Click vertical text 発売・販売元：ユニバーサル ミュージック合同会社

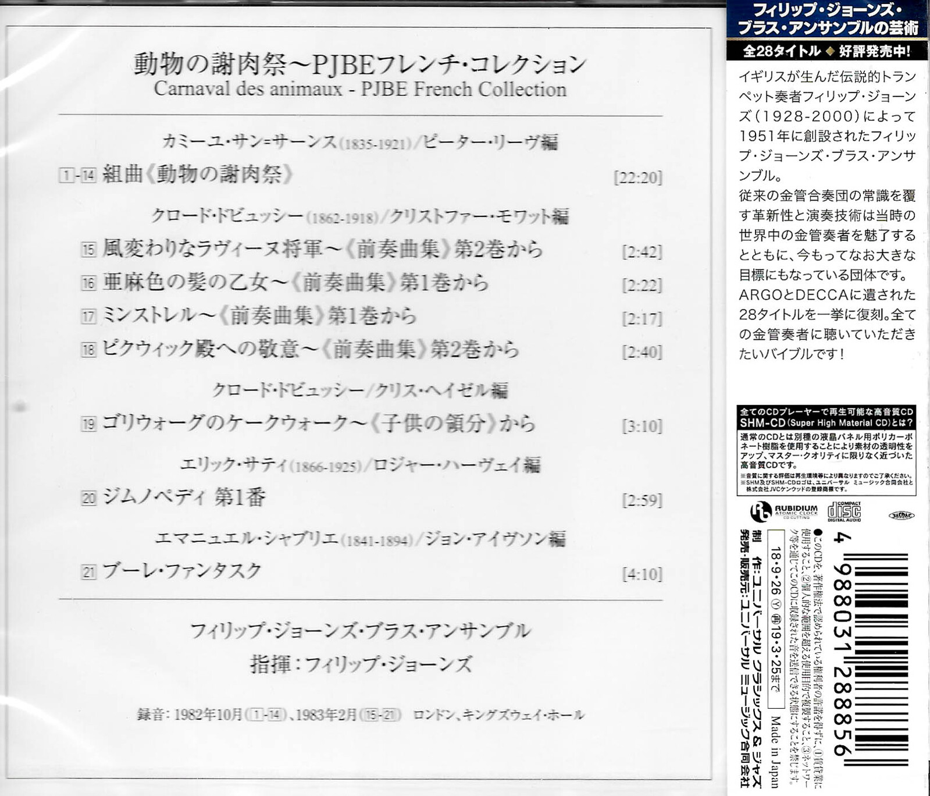[744, 658]
